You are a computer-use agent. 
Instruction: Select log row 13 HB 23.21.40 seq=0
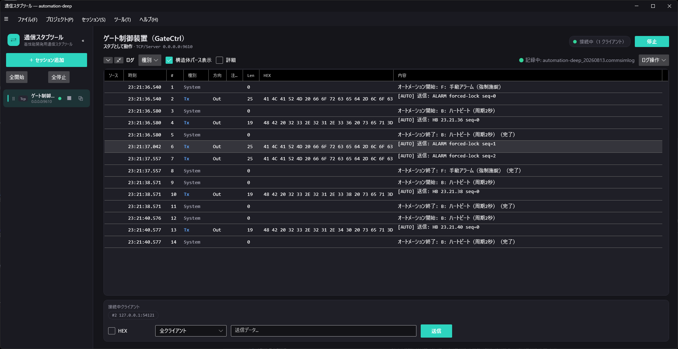(x=383, y=230)
